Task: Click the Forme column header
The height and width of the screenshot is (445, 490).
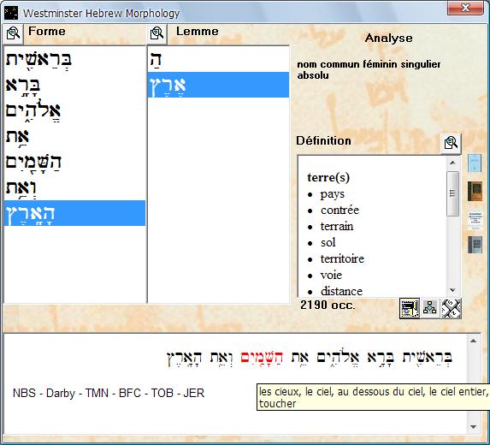Action: 47,32
